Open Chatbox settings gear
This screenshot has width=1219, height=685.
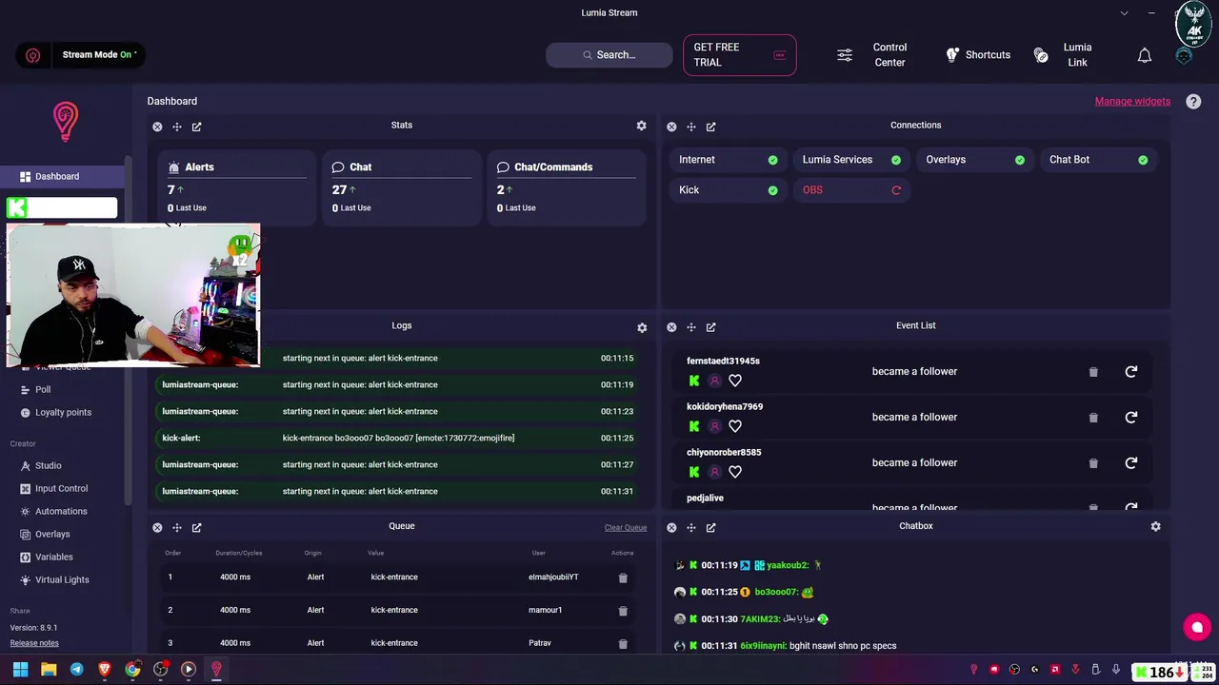click(1156, 526)
